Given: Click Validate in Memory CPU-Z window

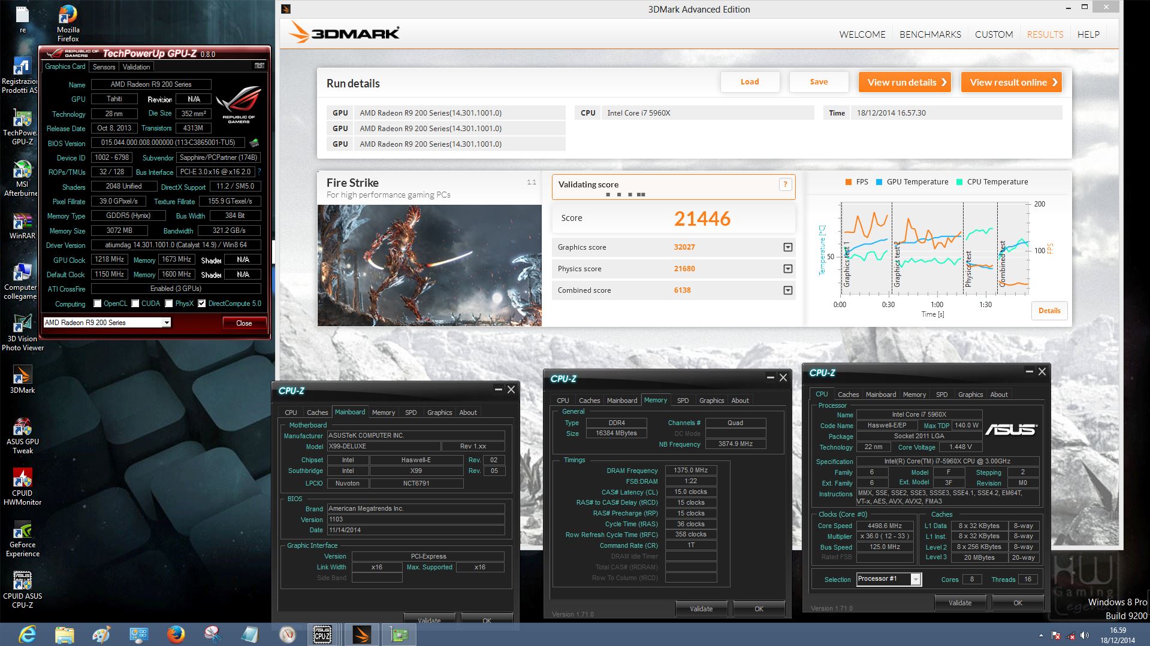Looking at the screenshot, I should tap(701, 609).
